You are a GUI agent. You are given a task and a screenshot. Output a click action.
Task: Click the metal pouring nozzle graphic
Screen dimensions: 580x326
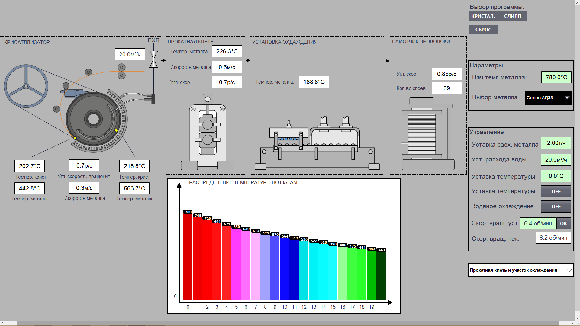[x=72, y=93]
